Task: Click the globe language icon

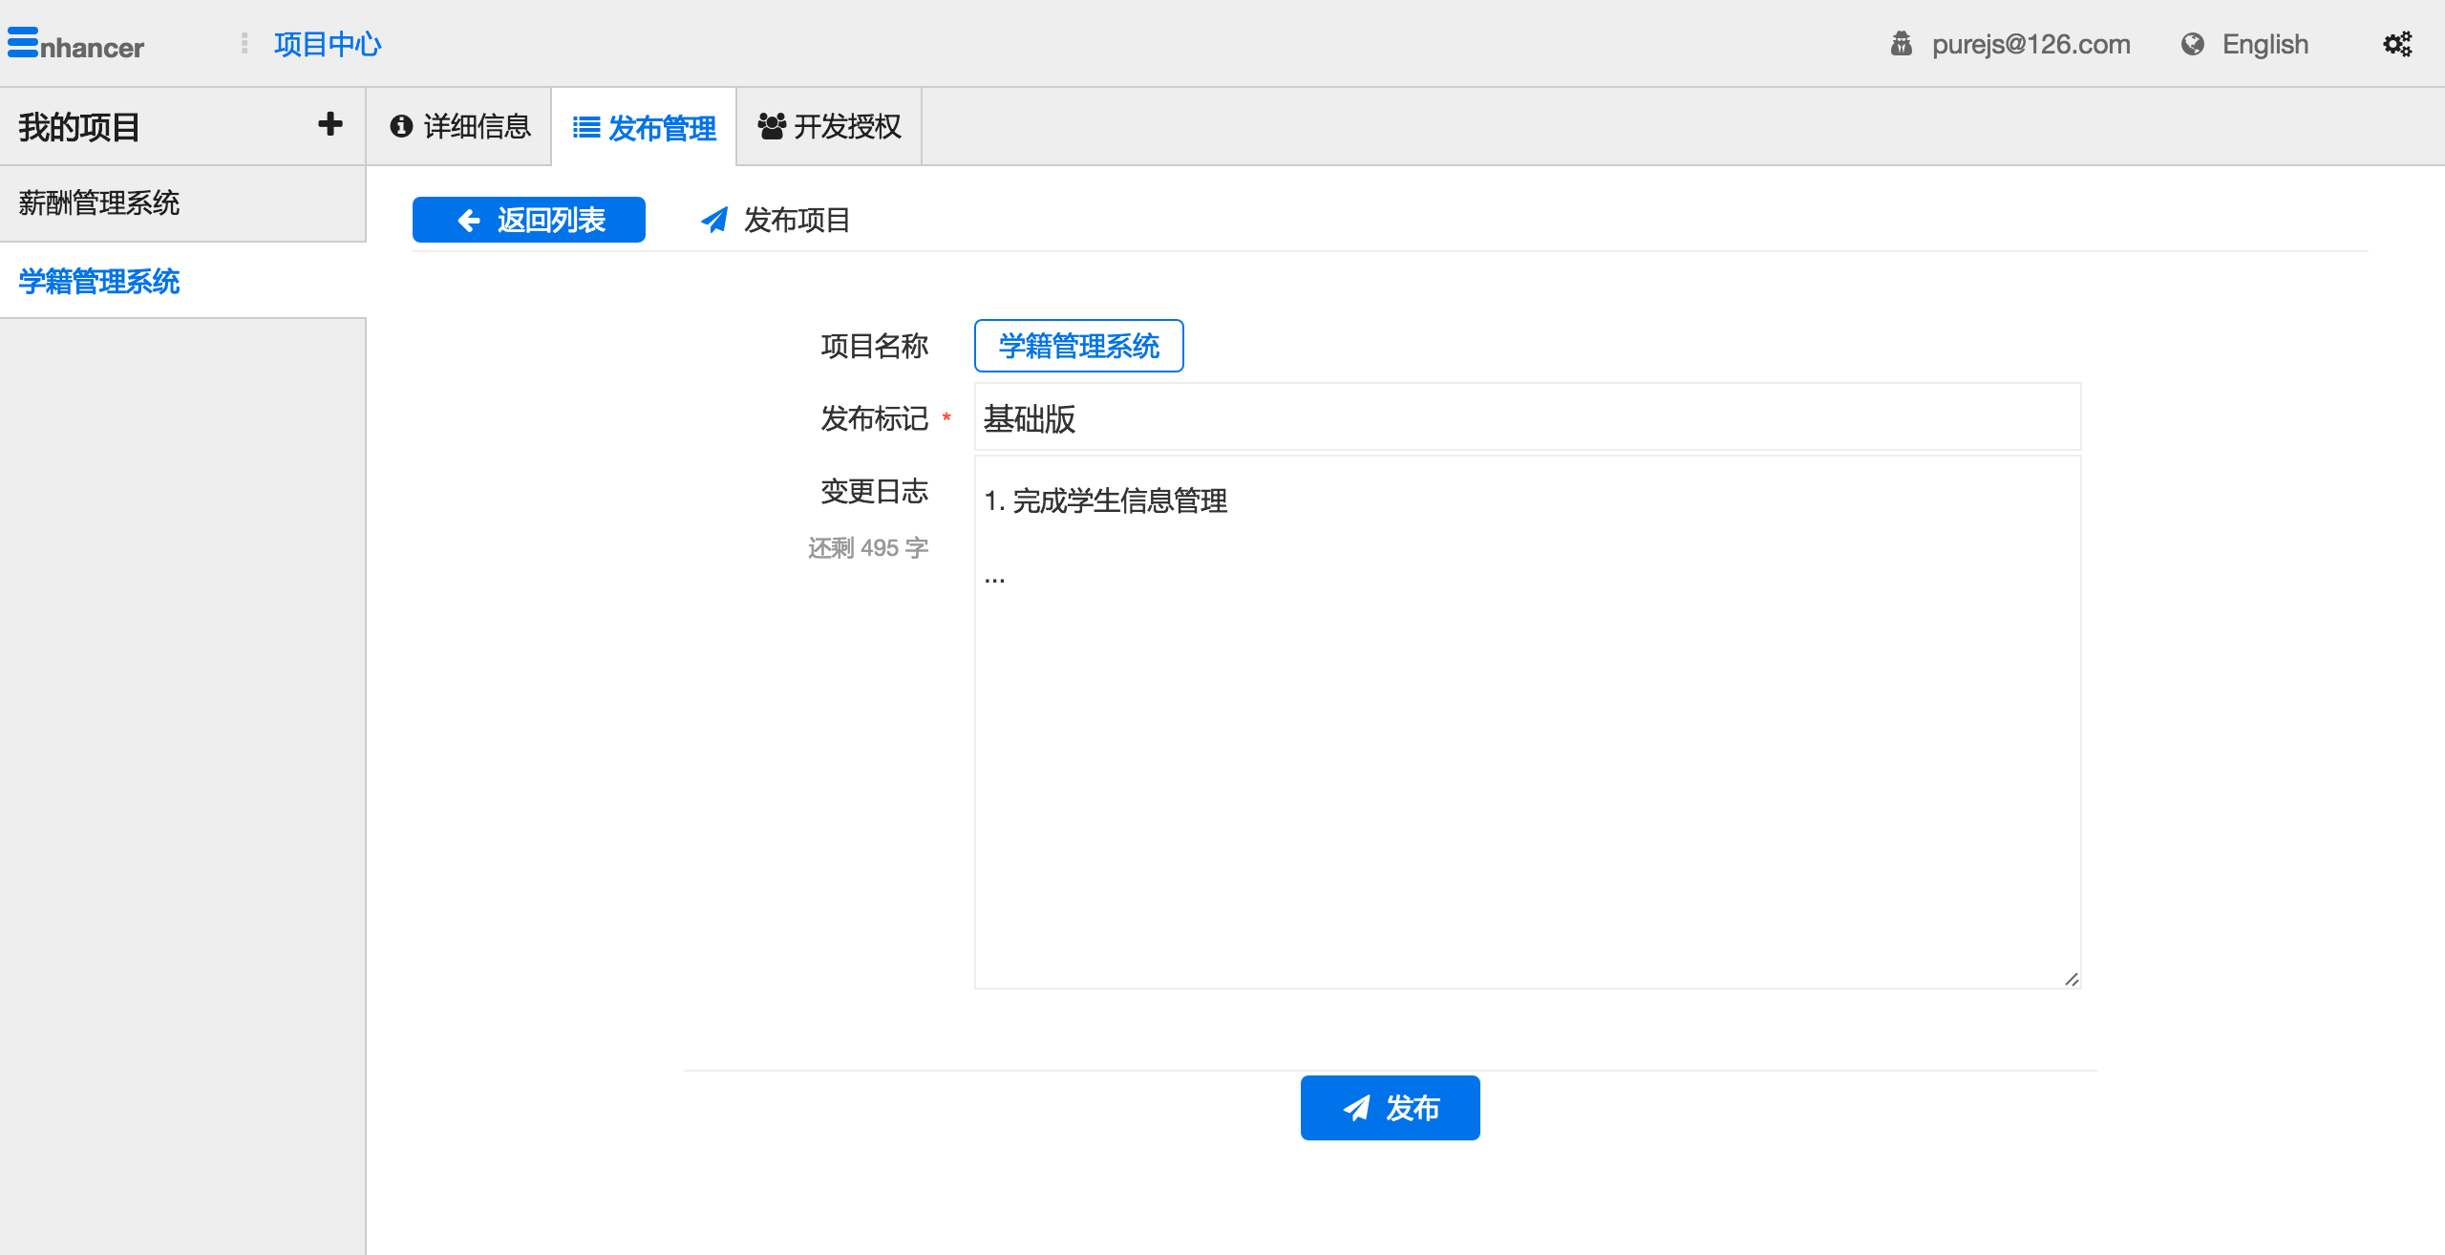Action: tap(2193, 44)
